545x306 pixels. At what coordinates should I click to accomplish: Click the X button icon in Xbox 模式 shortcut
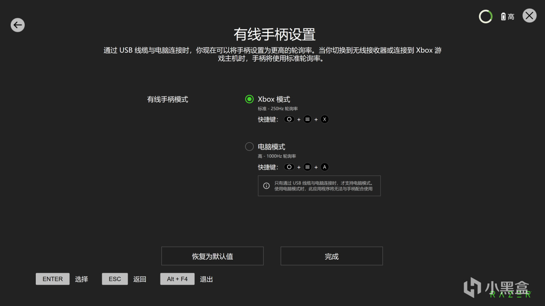pyautogui.click(x=324, y=119)
